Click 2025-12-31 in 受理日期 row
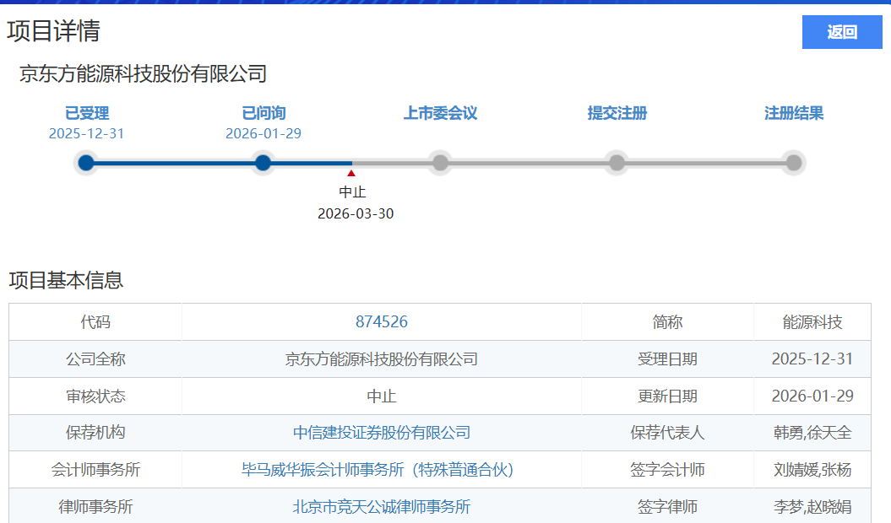891x523 pixels. pyautogui.click(x=812, y=359)
